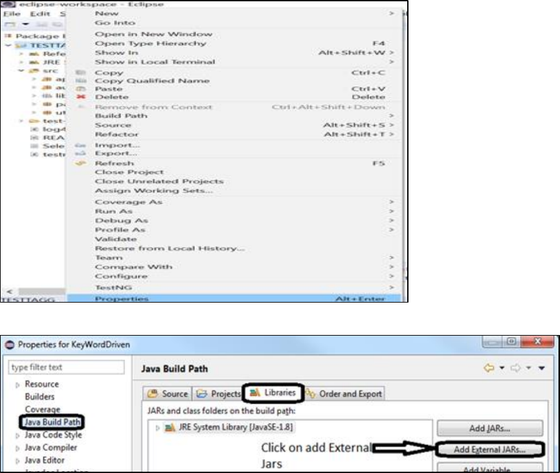Open the Configure submenu

(x=234, y=277)
